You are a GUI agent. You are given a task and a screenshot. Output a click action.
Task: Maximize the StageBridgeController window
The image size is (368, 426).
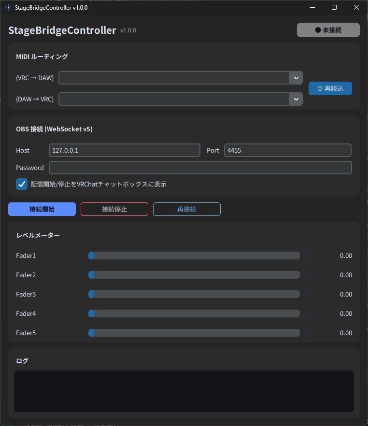tap(334, 7)
